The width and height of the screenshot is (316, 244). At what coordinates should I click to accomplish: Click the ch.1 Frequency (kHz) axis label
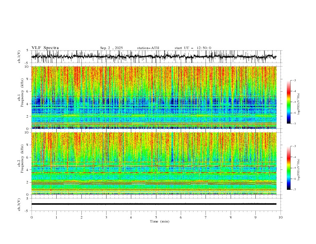pyautogui.click(x=21, y=93)
